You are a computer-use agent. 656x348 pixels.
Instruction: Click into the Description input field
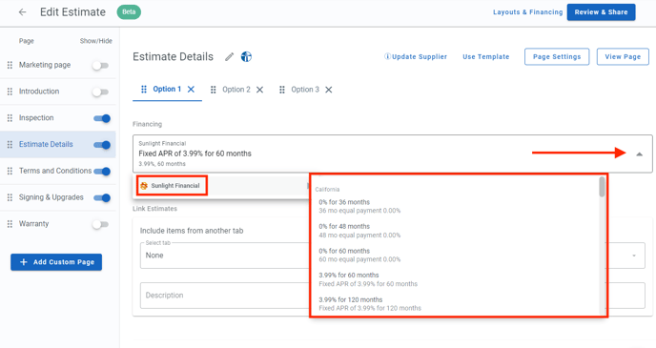pos(226,296)
